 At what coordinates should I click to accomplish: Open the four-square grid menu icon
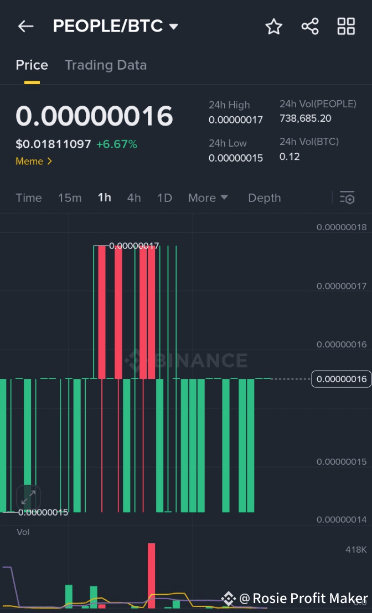(x=346, y=27)
